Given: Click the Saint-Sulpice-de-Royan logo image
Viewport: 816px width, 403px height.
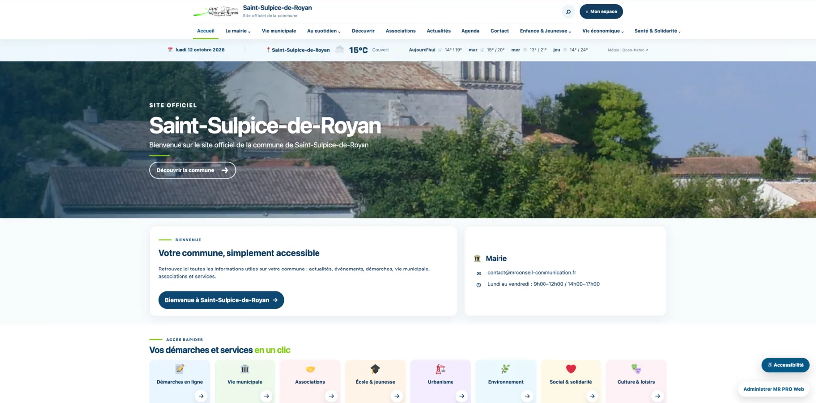Looking at the screenshot, I should [x=216, y=11].
